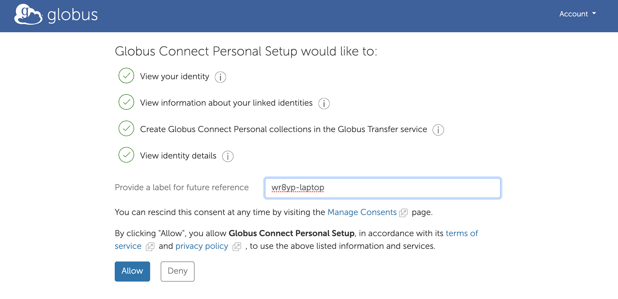Click the Account menu caret arrow
This screenshot has height=299, width=618.
[594, 13]
